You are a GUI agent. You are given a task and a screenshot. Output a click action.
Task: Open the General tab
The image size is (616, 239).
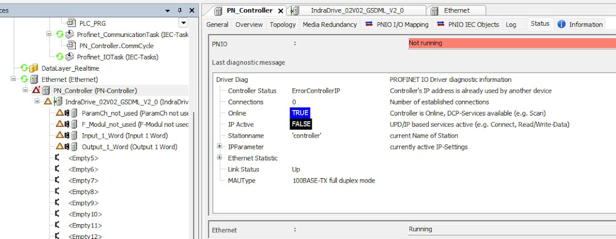pos(217,25)
